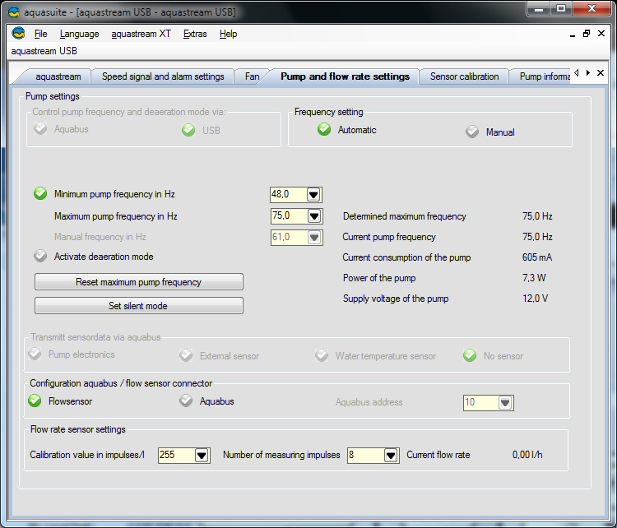
Task: Click the 0,00 l/h flow rate value
Action: (x=527, y=455)
